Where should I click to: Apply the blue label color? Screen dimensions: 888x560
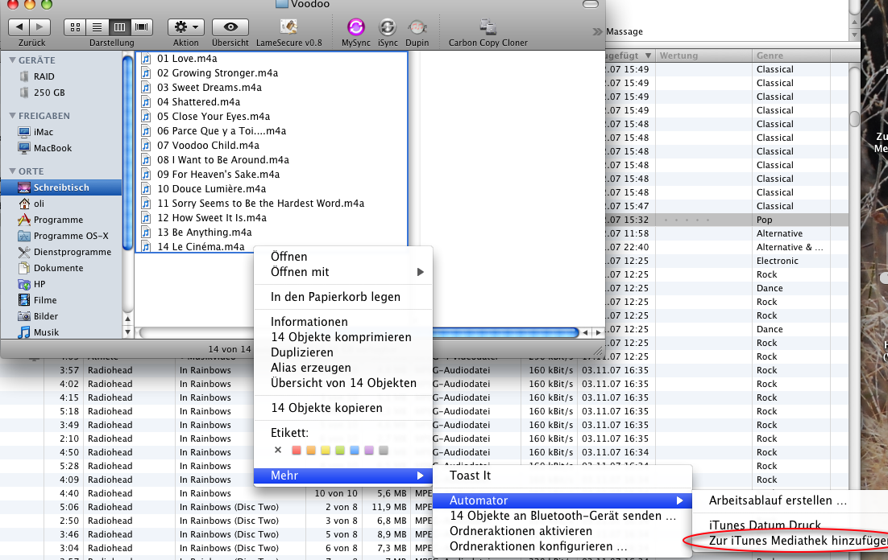coord(355,451)
